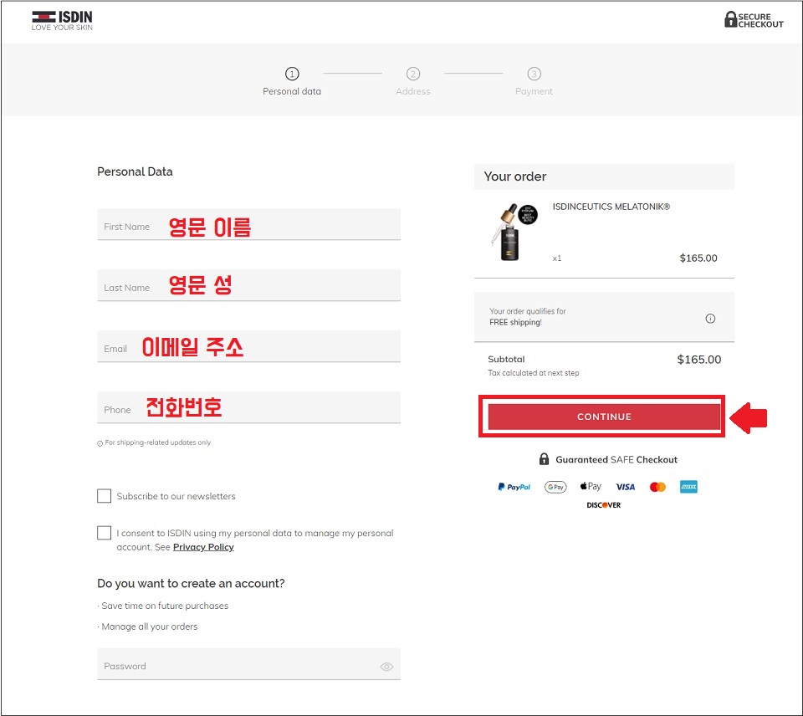Click the 'Tax calculated at next step' note
The height and width of the screenshot is (716, 803).
[x=534, y=373]
